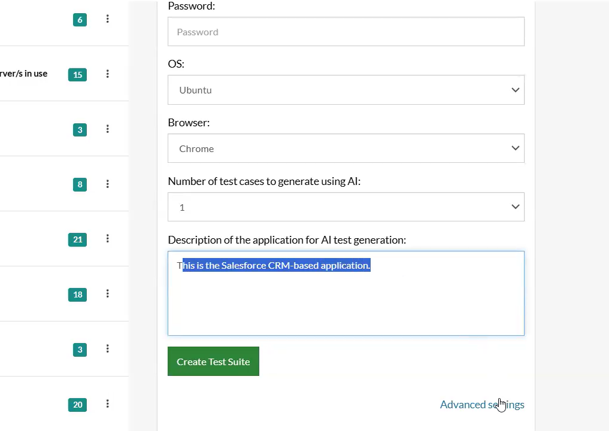The image size is (609, 431).
Task: Click the green badge showing 21
Action: (x=77, y=239)
